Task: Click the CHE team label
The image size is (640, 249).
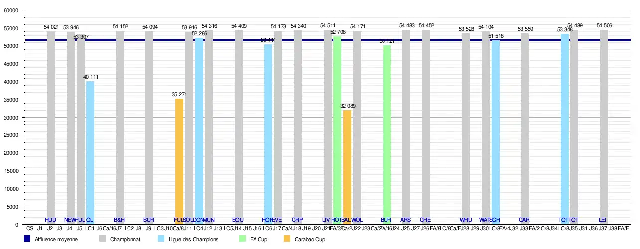Action: click(425, 220)
